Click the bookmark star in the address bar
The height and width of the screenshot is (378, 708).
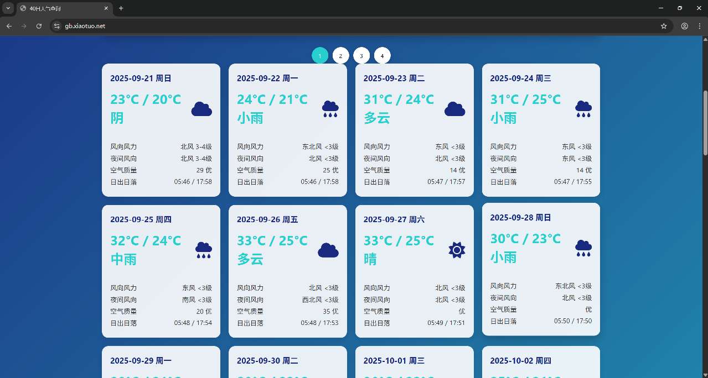(x=664, y=25)
